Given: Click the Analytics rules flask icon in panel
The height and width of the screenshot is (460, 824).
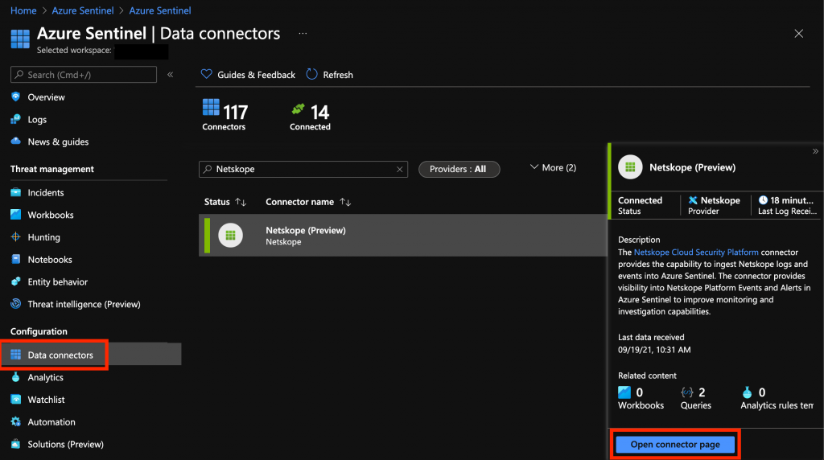Looking at the screenshot, I should point(747,392).
